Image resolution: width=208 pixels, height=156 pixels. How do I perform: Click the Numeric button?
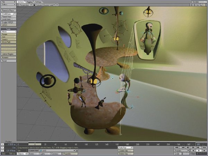[x=9, y=58]
